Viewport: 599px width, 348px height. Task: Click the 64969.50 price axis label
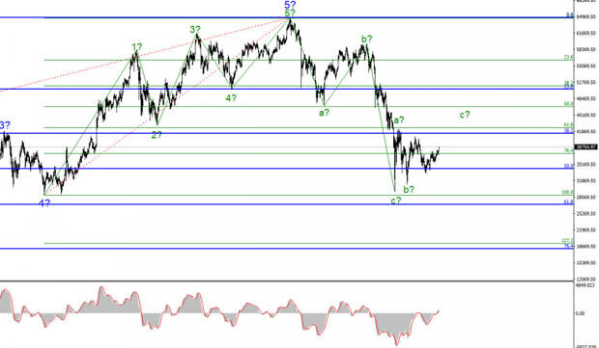(586, 16)
